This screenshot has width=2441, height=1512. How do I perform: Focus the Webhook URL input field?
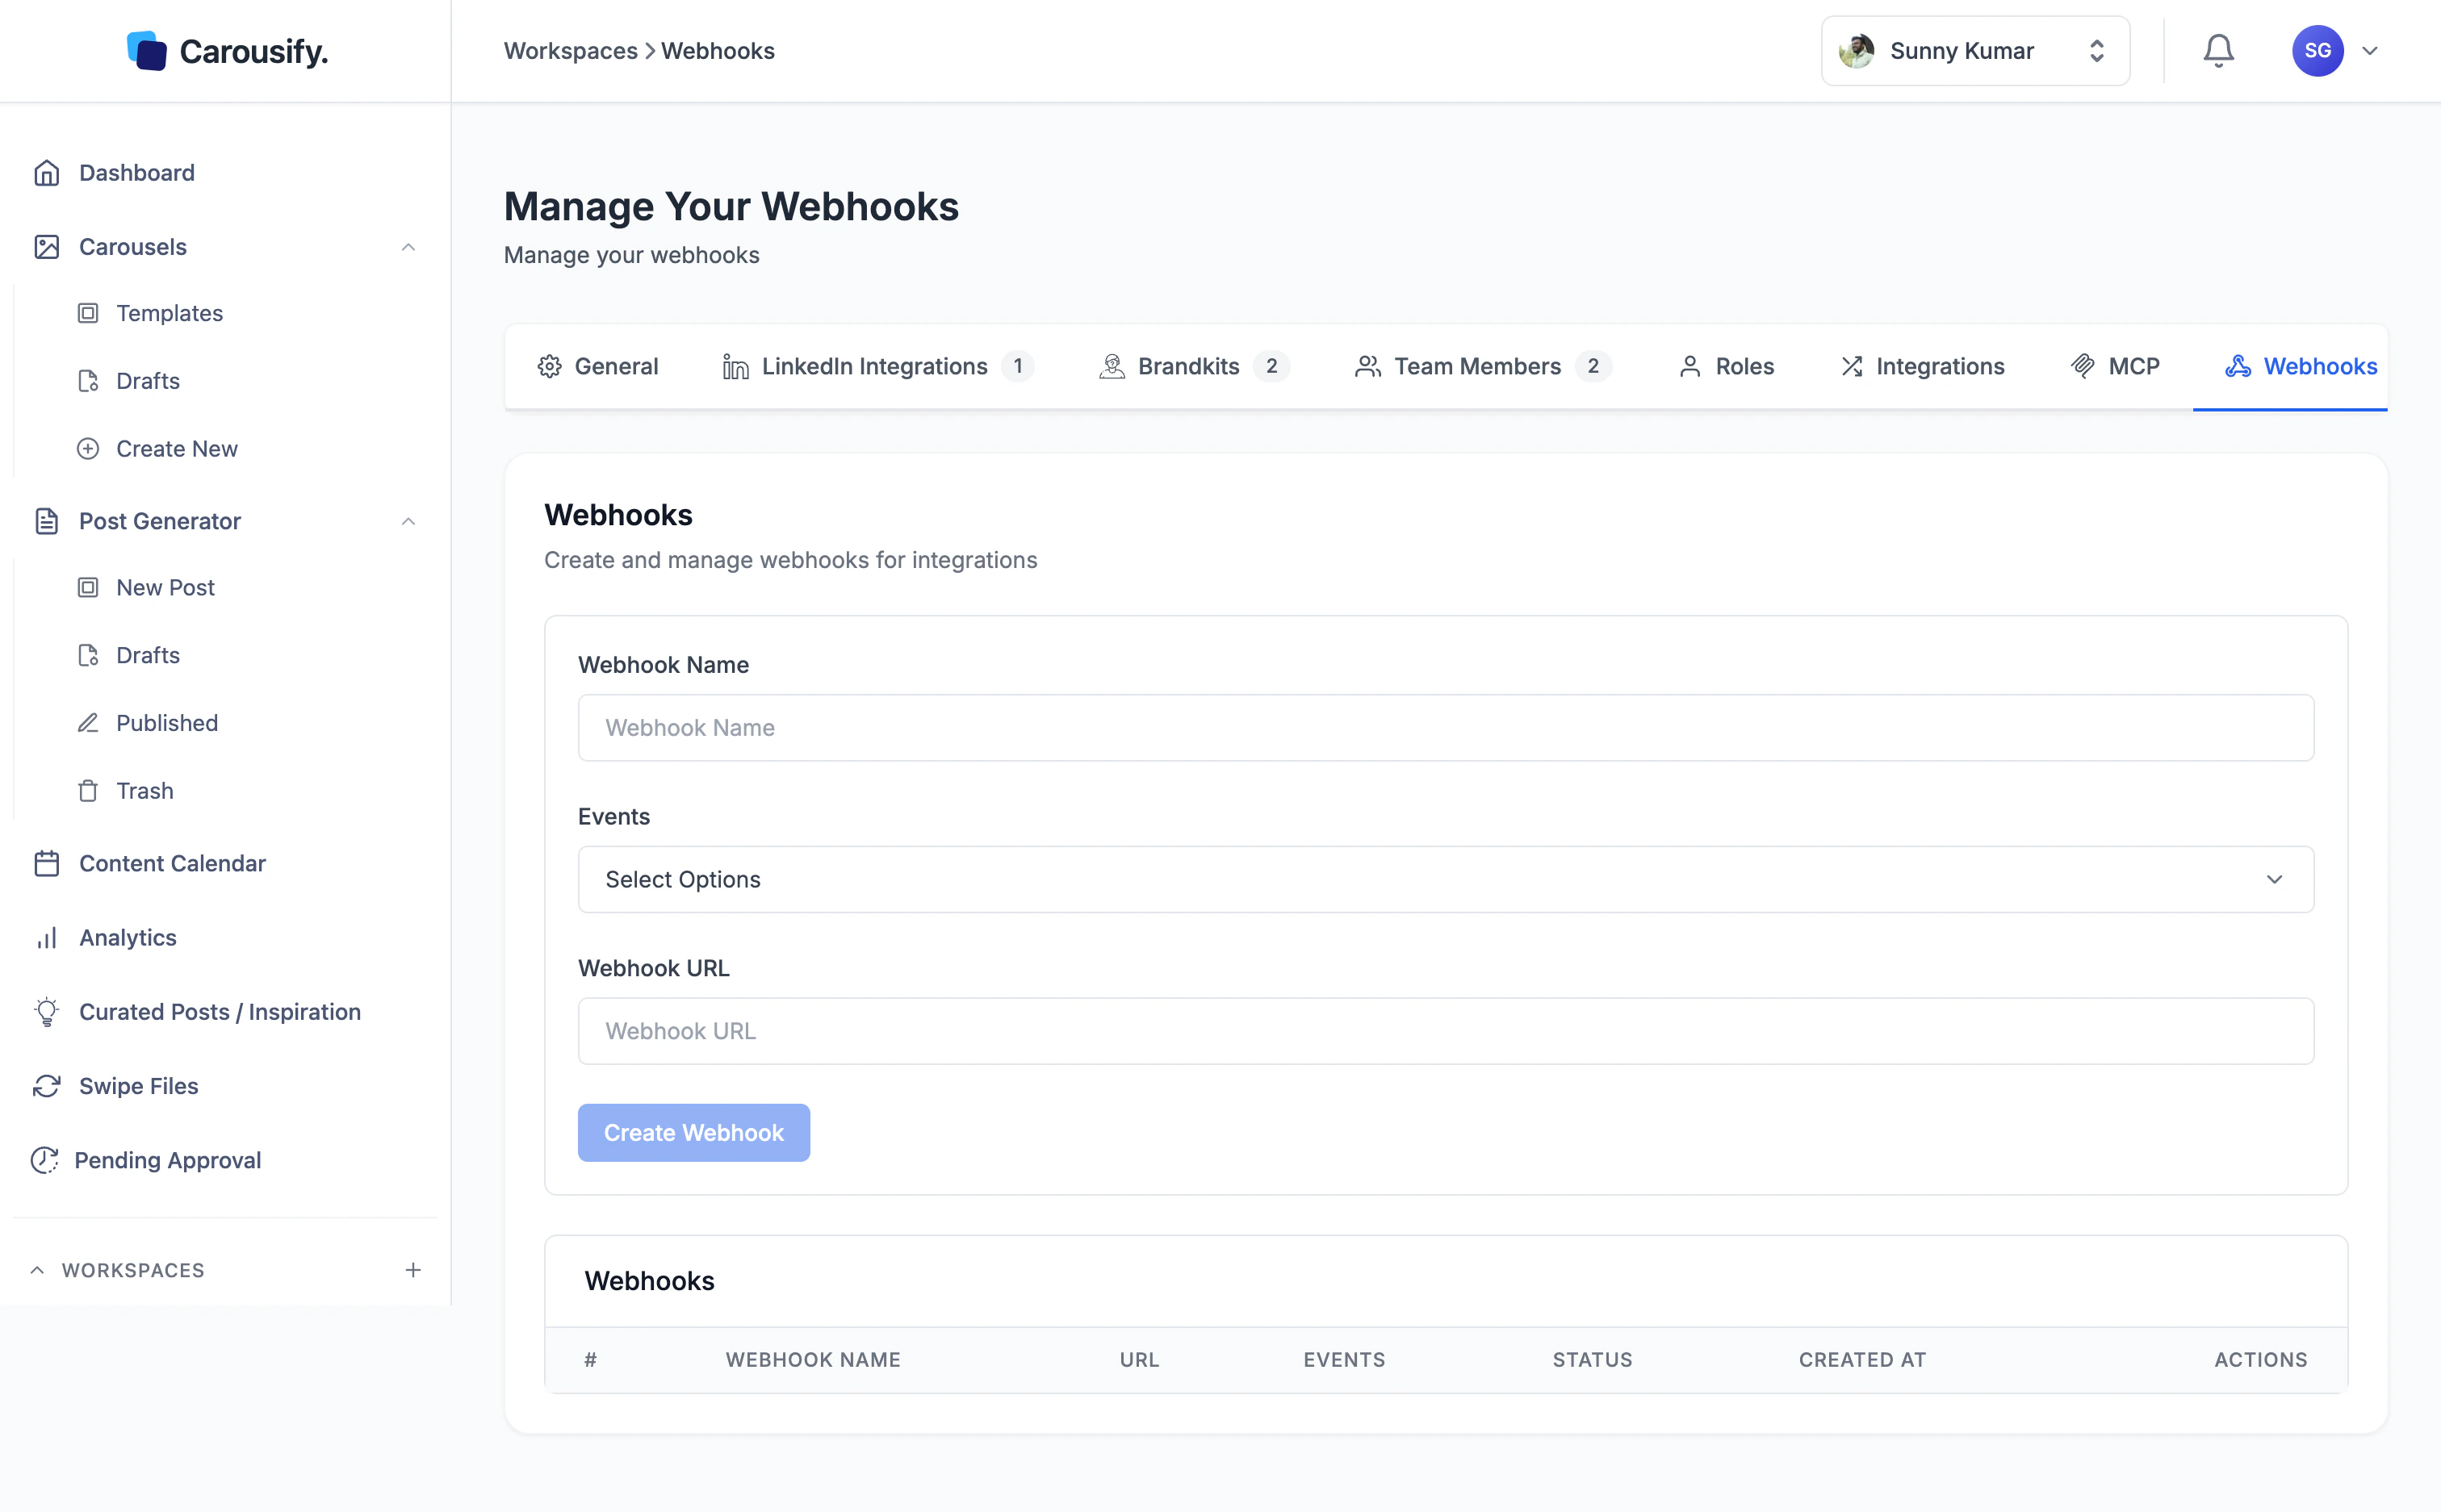1446,1031
